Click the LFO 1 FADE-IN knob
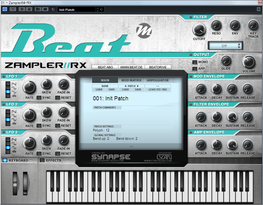The width and height of the screenshot is (263, 205). (63, 84)
